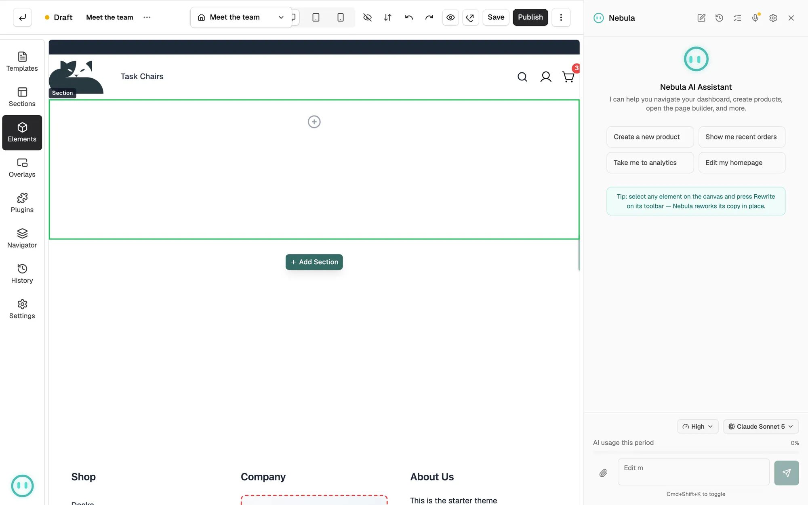The height and width of the screenshot is (505, 808).
Task: Open the History panel in sidebar
Action: point(22,274)
